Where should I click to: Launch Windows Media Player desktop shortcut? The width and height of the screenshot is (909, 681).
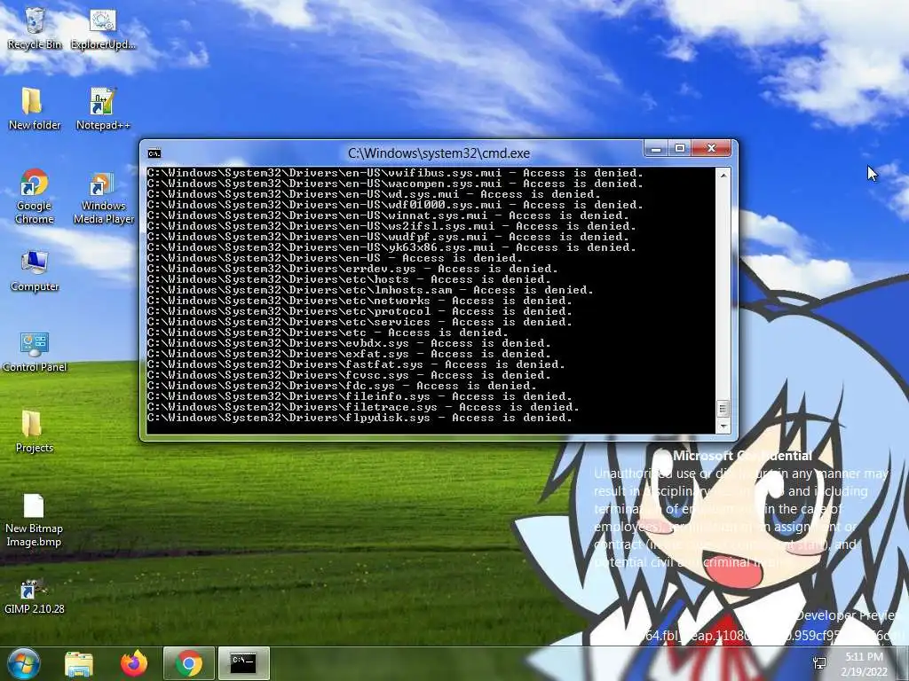pos(103,197)
